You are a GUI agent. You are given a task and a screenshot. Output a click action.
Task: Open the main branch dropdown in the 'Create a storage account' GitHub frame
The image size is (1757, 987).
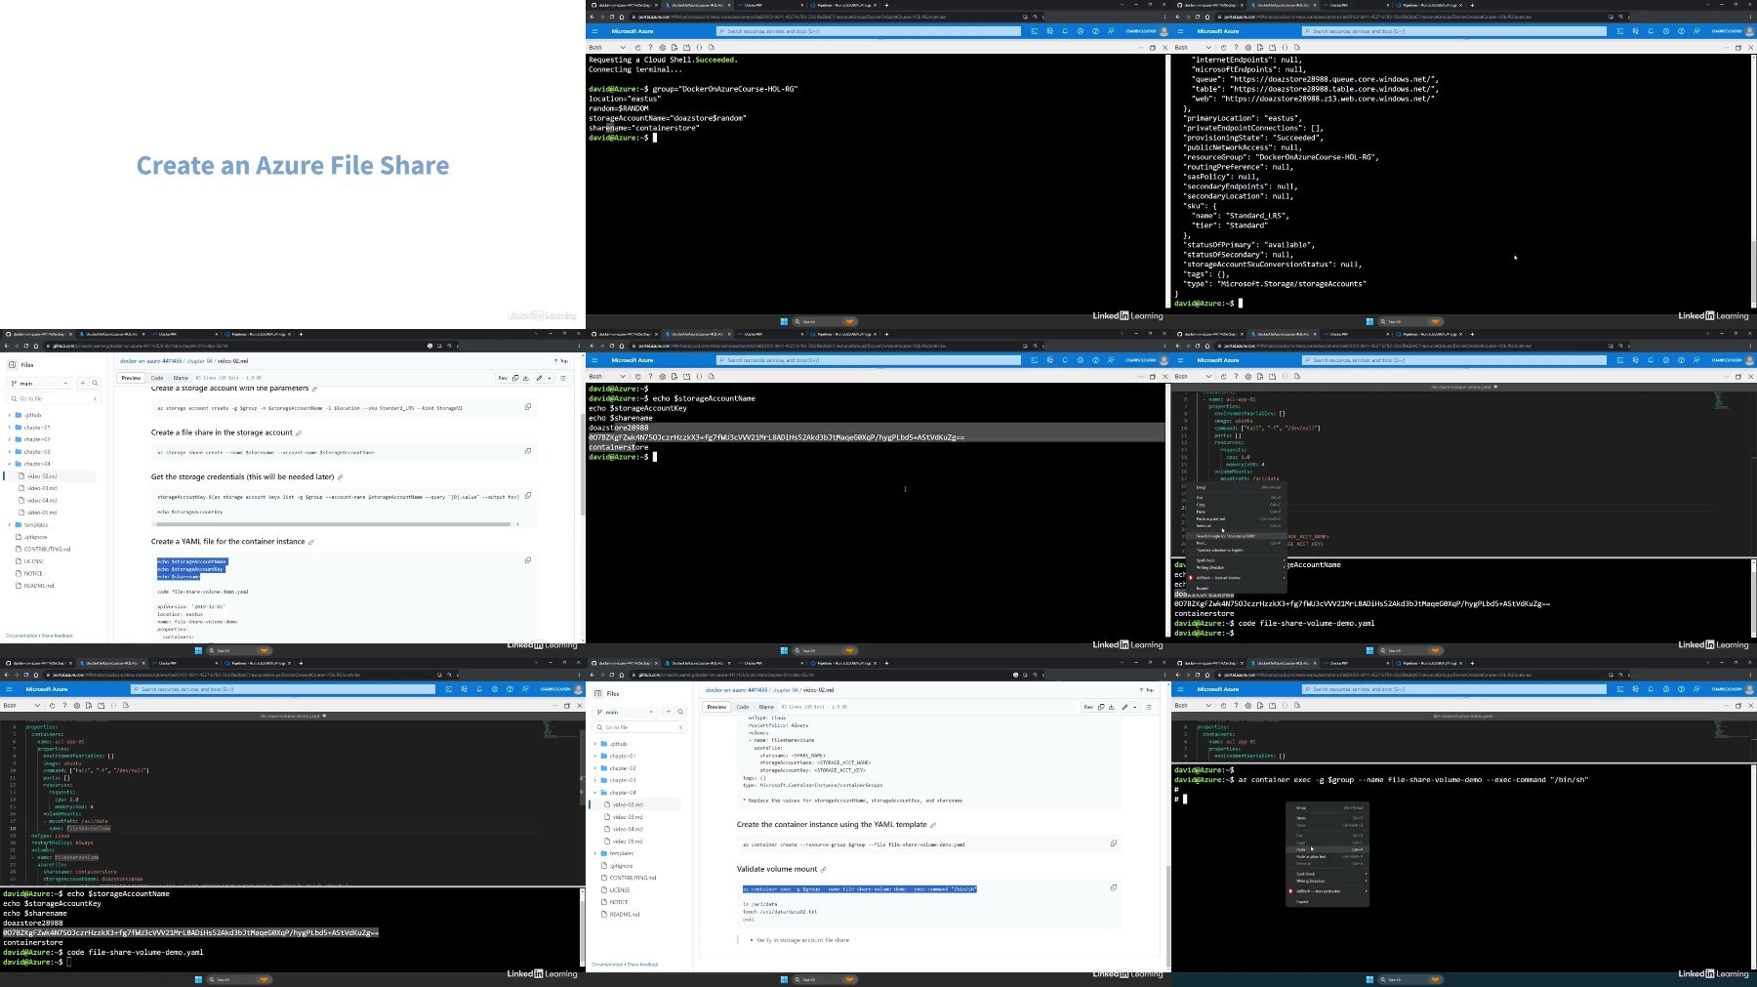pos(39,384)
